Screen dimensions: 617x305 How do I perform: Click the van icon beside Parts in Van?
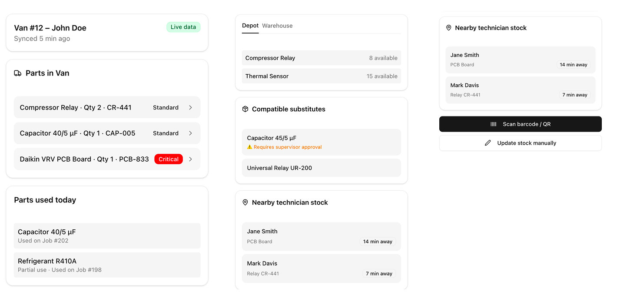[x=17, y=73]
